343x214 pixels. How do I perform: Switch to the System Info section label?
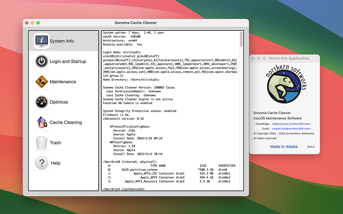pyautogui.click(x=62, y=41)
